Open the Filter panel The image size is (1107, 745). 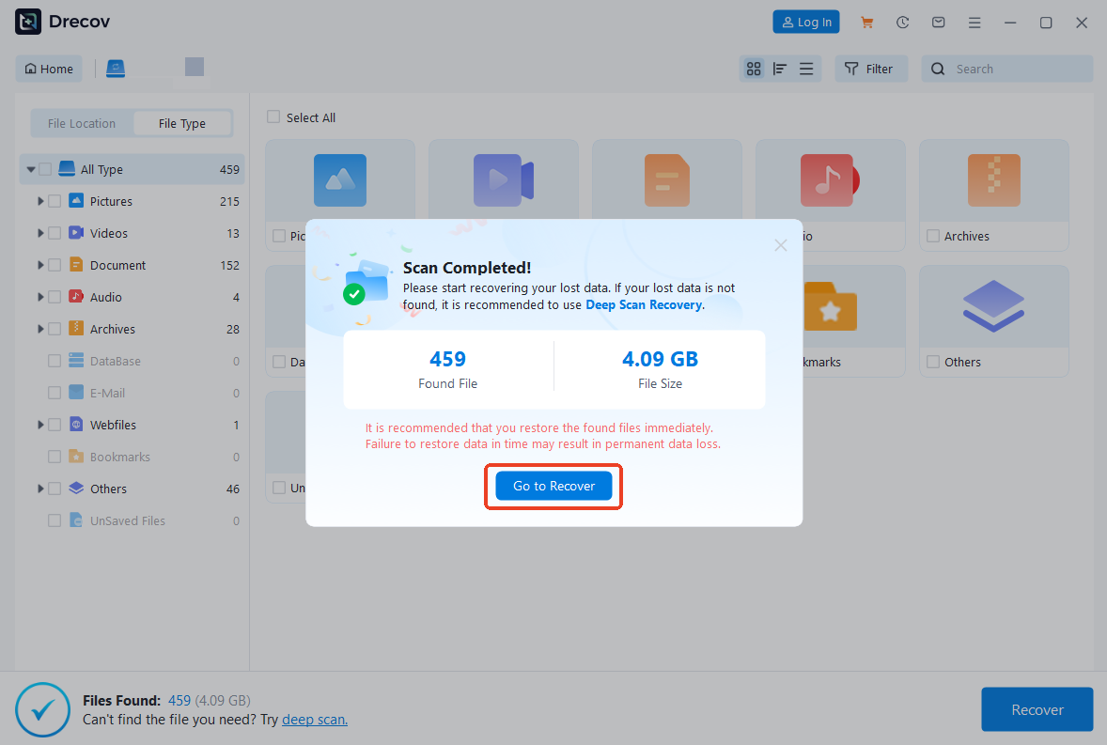pos(870,68)
